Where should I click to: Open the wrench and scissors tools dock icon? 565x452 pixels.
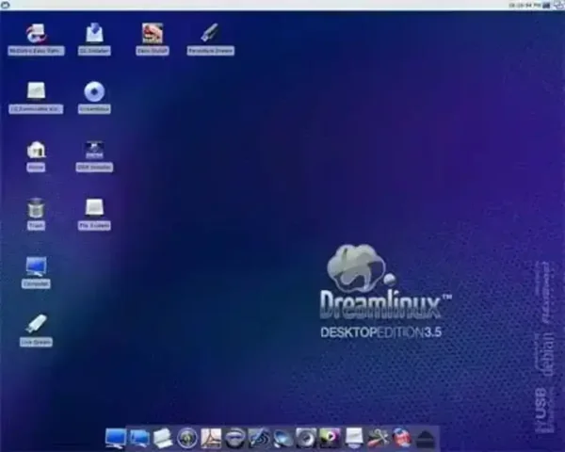(378, 438)
